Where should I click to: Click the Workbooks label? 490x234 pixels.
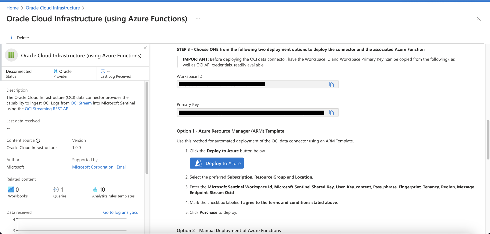18,196
